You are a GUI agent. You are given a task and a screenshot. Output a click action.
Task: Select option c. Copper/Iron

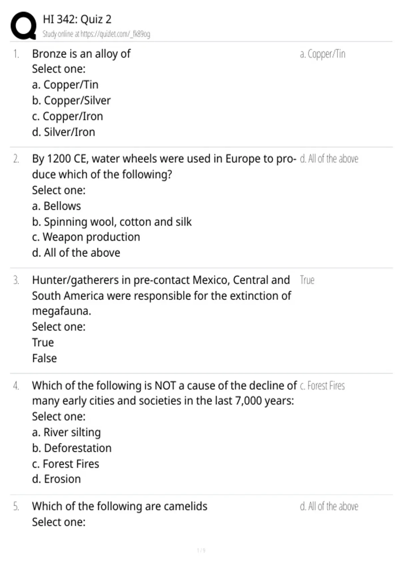point(68,116)
